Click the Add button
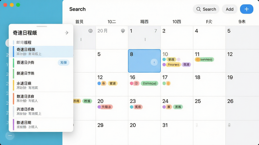Image resolution: width=259 pixels, height=145 pixels. pyautogui.click(x=230, y=9)
